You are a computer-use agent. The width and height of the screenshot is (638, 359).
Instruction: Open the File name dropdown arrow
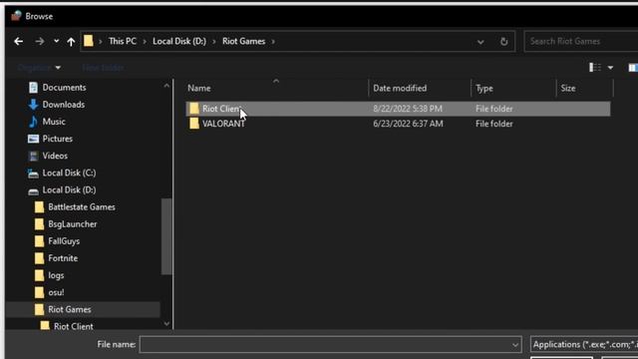coord(515,345)
